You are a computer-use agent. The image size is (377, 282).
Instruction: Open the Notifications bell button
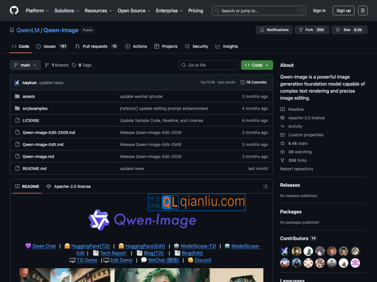[x=273, y=30]
